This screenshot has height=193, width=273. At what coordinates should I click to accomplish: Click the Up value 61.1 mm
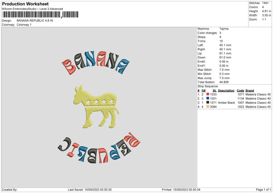tap(225, 53)
